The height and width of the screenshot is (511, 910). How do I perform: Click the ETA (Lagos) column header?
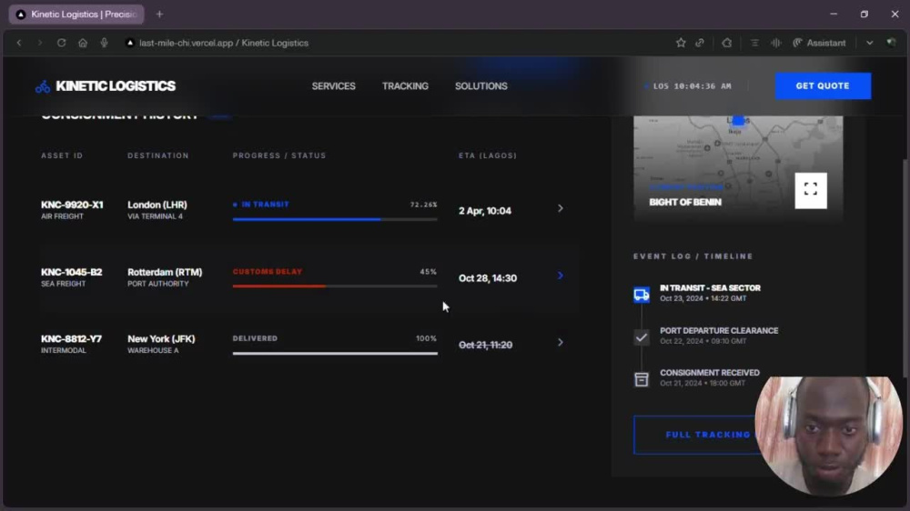[488, 155]
